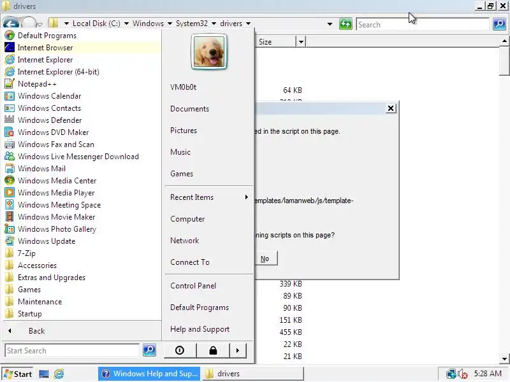Launch Windows DVD Maker
Viewport: 510px width, 382px height.
[53, 132]
